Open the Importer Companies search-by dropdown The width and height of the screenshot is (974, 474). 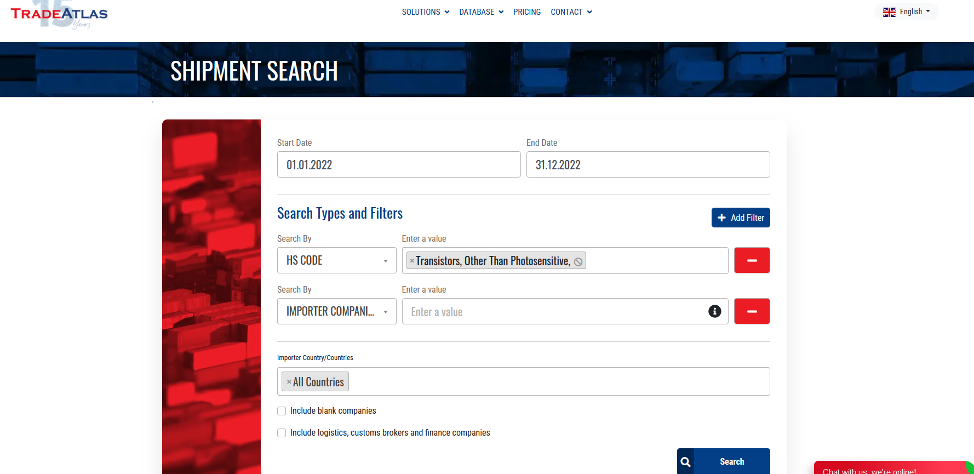click(x=336, y=311)
